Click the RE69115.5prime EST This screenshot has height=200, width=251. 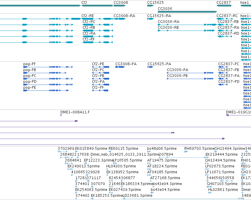point(110,152)
